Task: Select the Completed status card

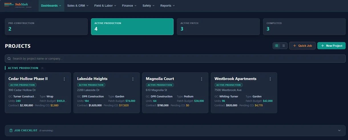Action: click(304, 27)
